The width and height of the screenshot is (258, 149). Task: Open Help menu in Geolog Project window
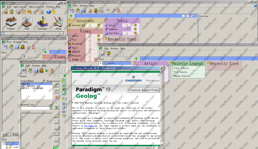(44, 66)
